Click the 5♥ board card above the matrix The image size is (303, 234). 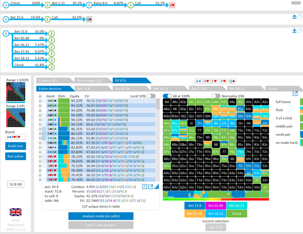[x=215, y=81]
